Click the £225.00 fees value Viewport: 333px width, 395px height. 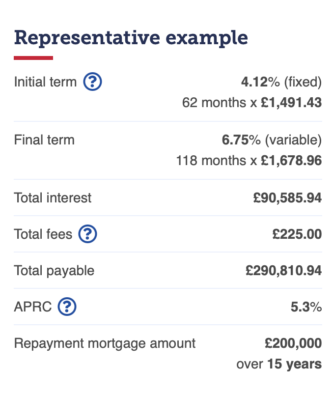coord(297,234)
